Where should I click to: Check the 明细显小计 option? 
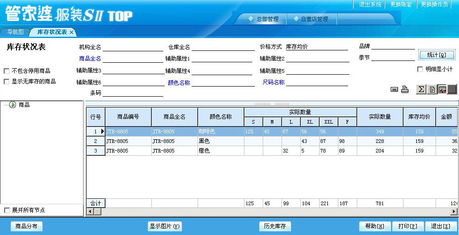(x=420, y=69)
